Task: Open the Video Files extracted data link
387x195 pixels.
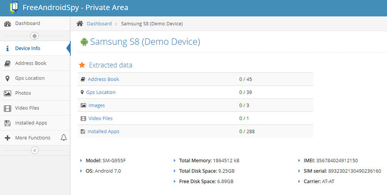Action: coord(100,118)
